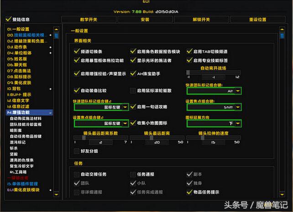Expand EUI美化皮肤模块 plus icon

pos(50,190)
